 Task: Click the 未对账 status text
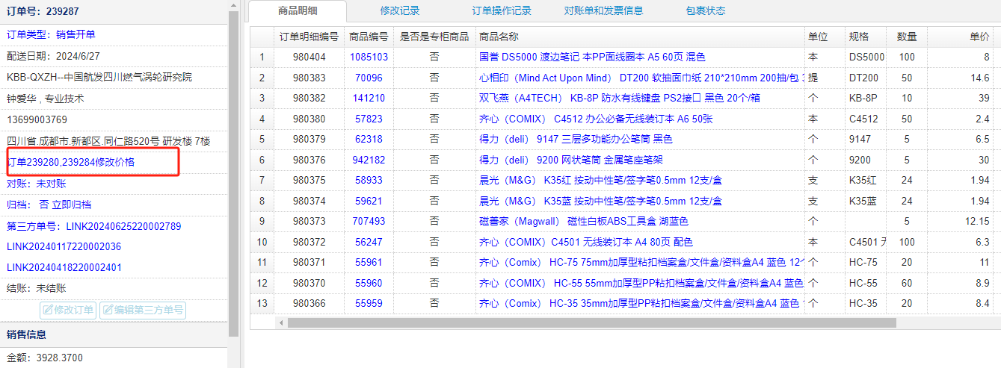pos(52,184)
